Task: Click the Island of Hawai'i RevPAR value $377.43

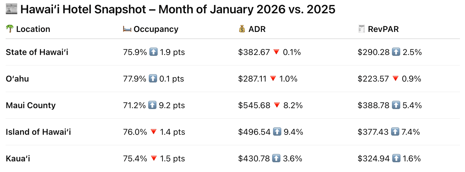Action: coord(373,132)
